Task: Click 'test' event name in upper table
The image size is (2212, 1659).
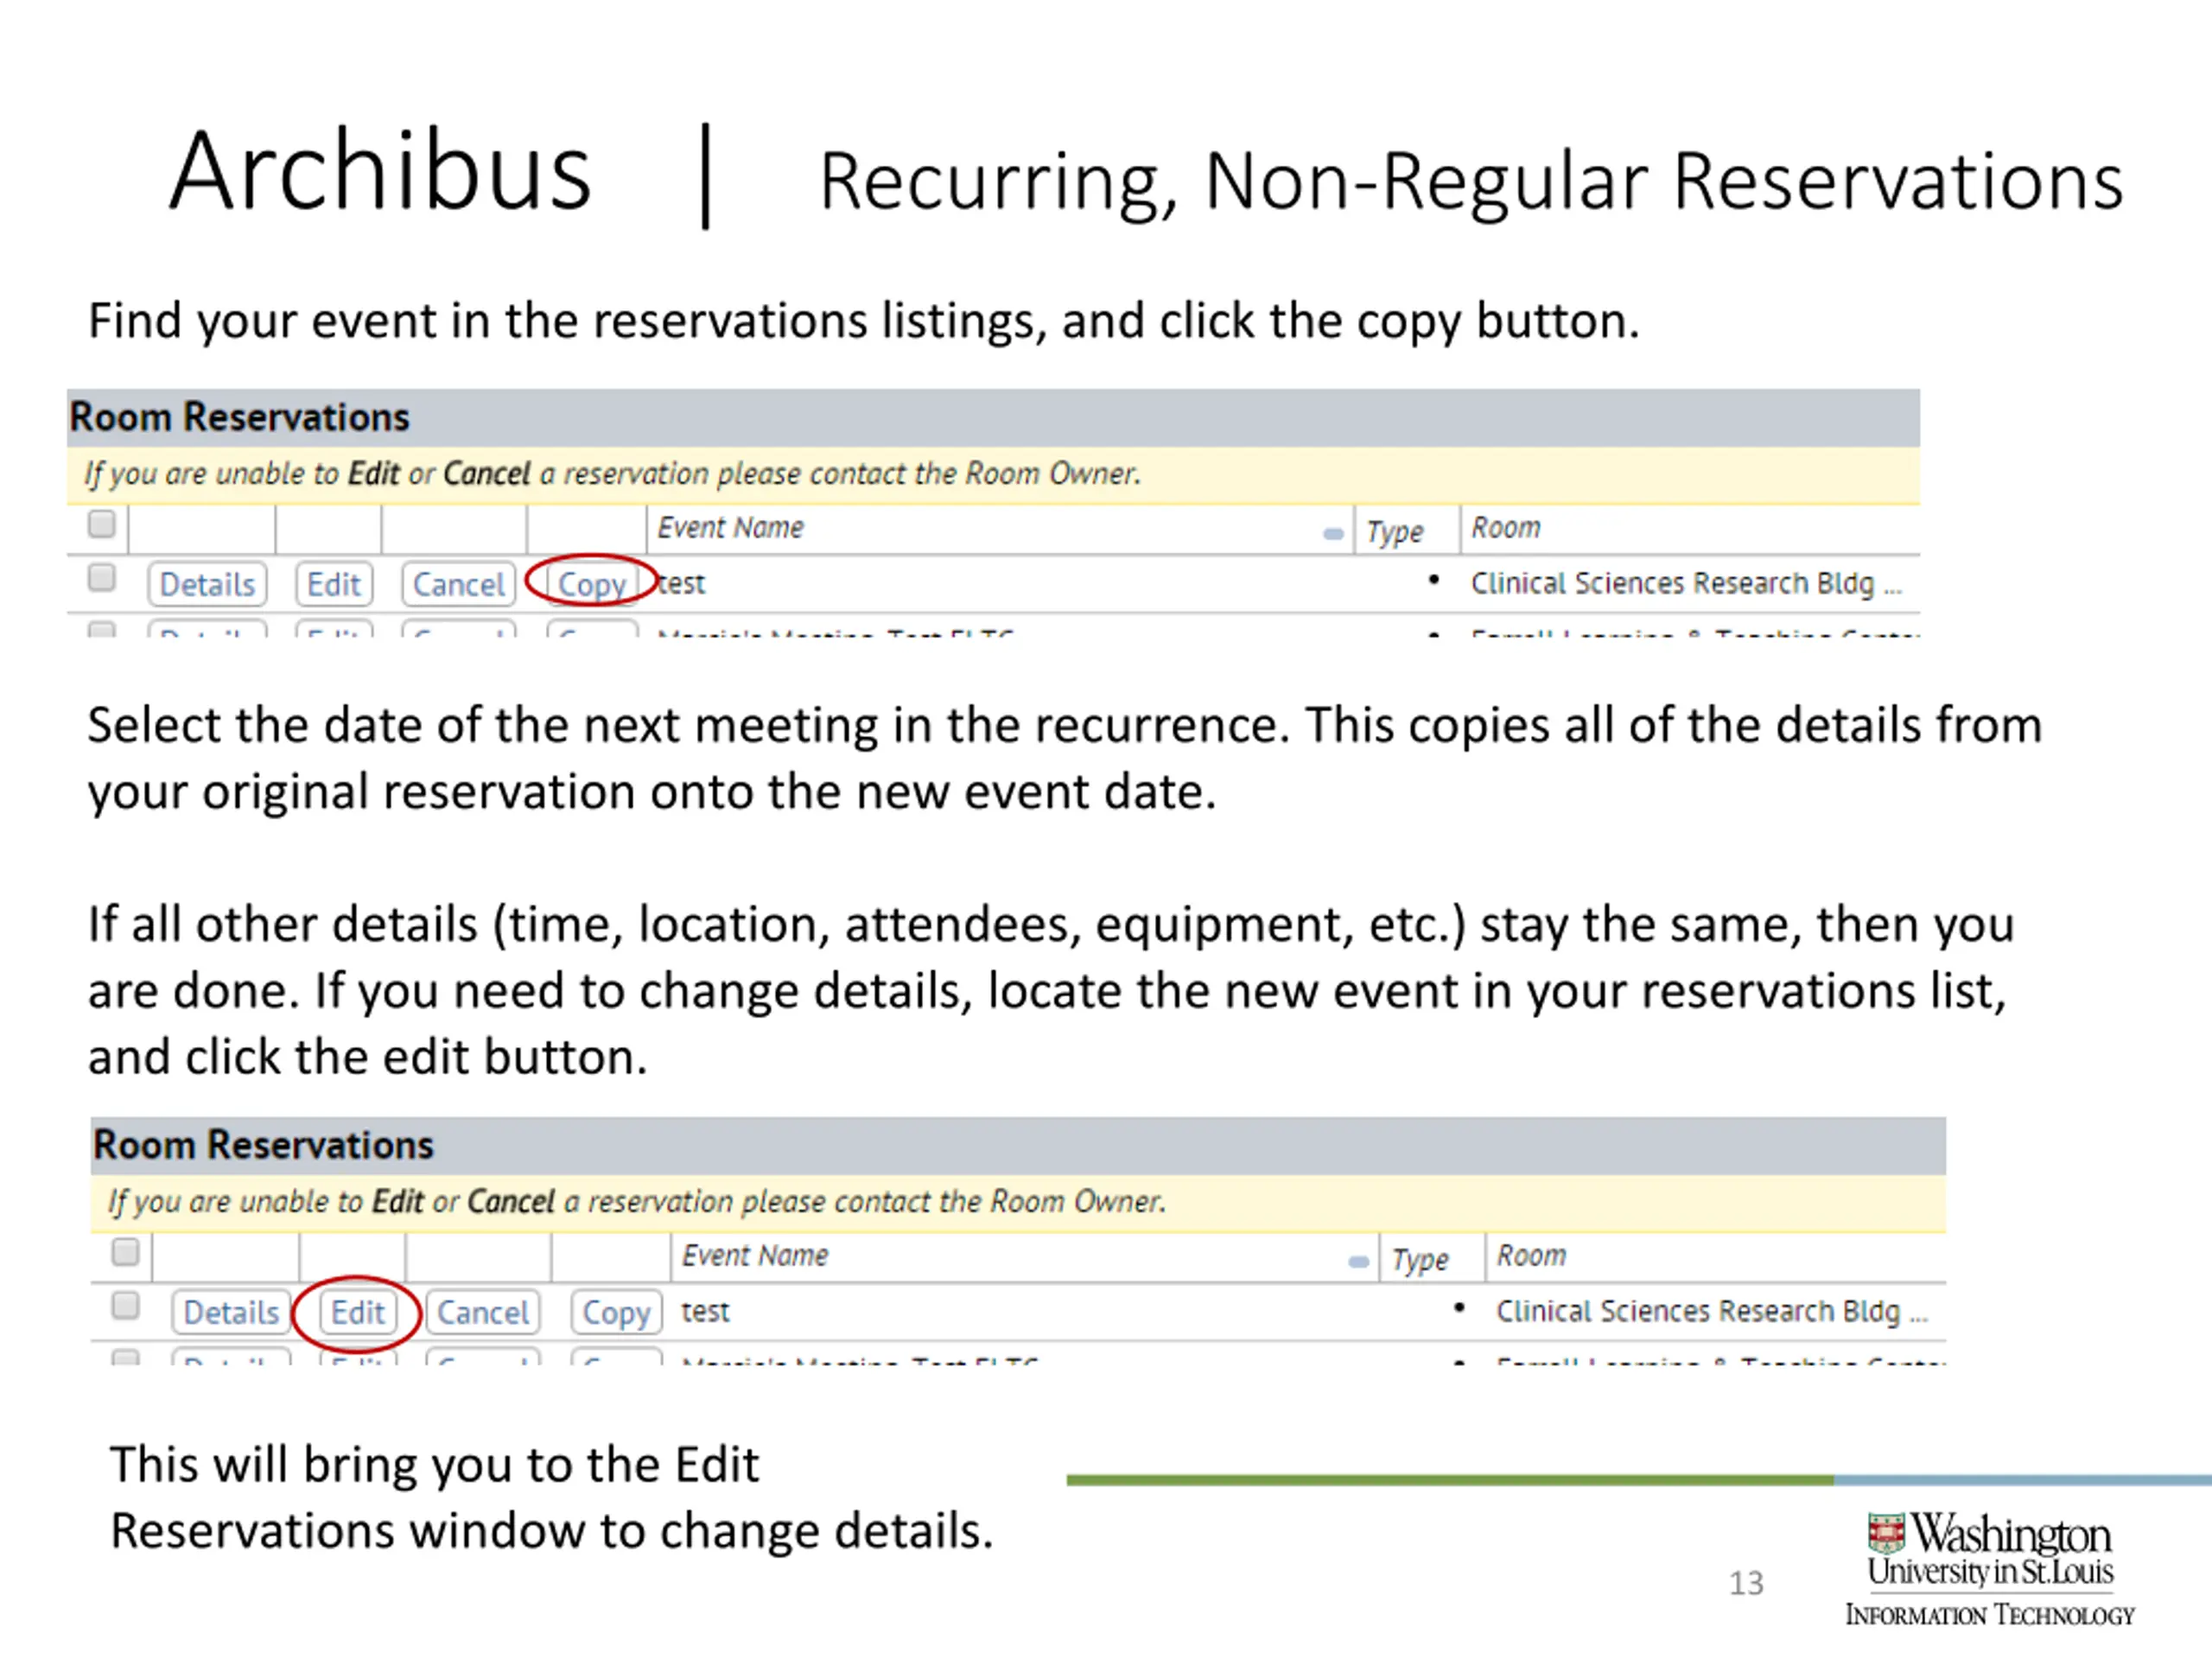Action: [682, 583]
